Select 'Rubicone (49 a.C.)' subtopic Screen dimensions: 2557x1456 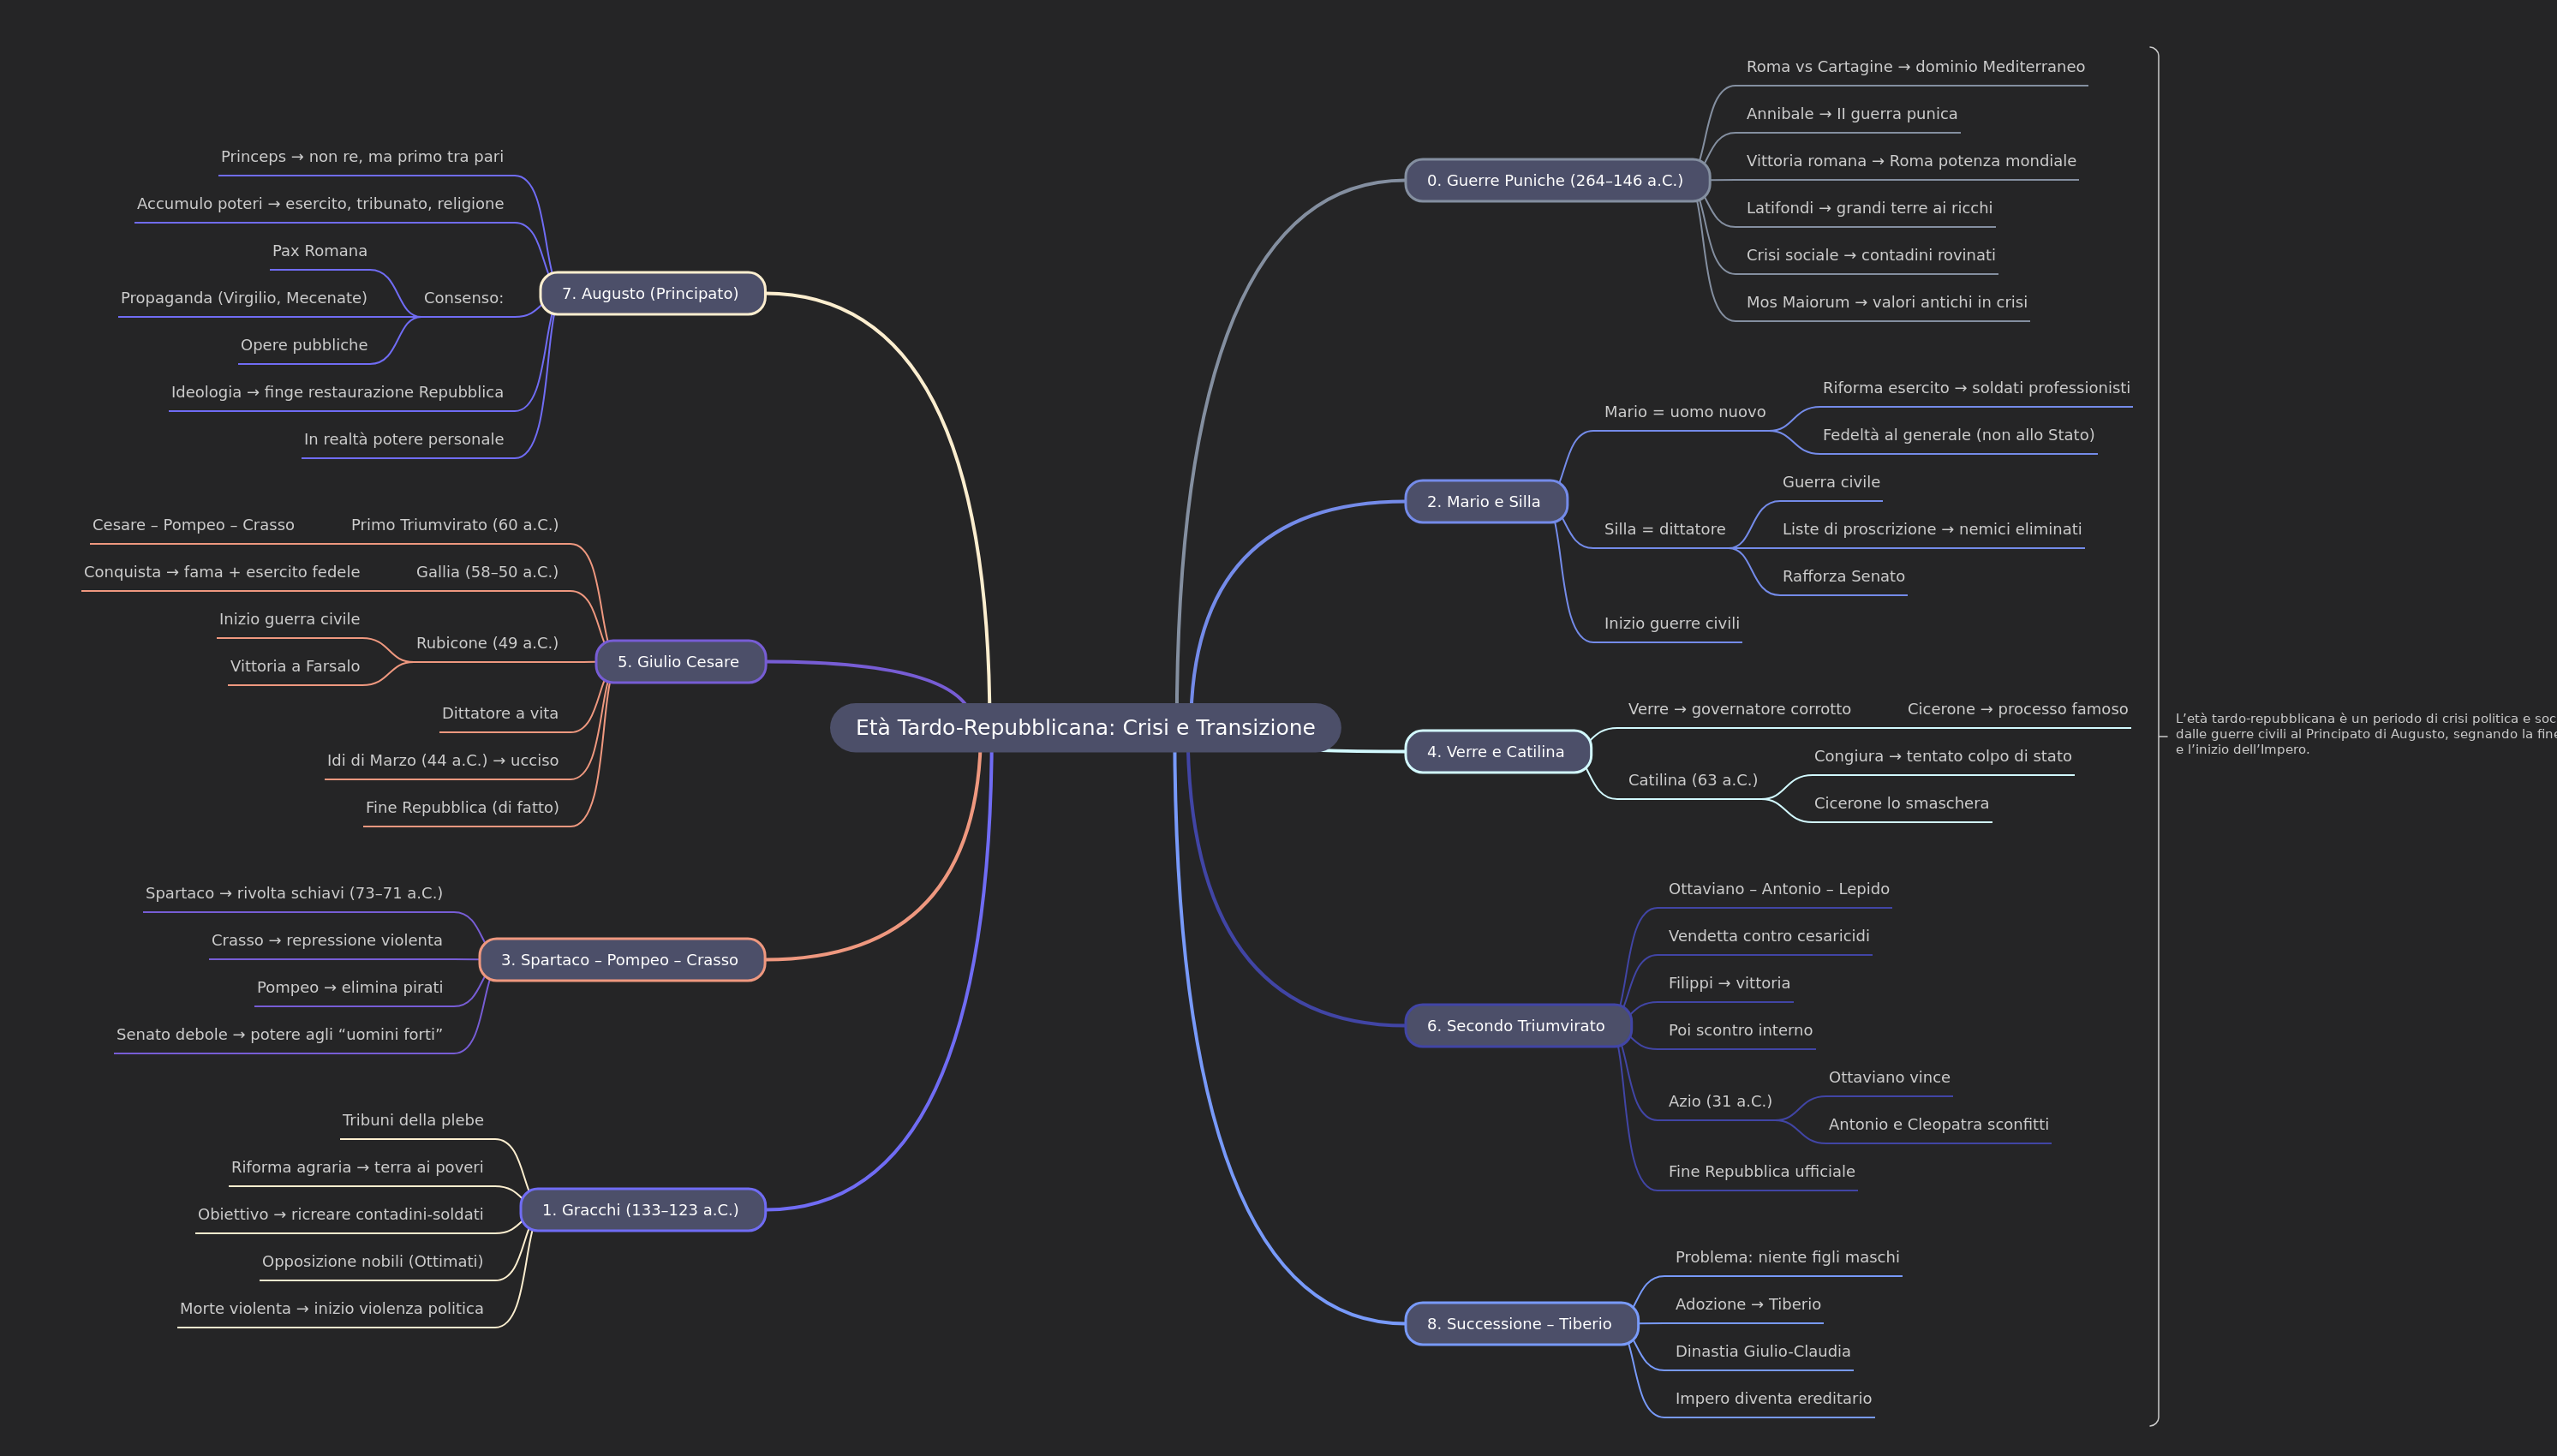pyautogui.click(x=487, y=643)
